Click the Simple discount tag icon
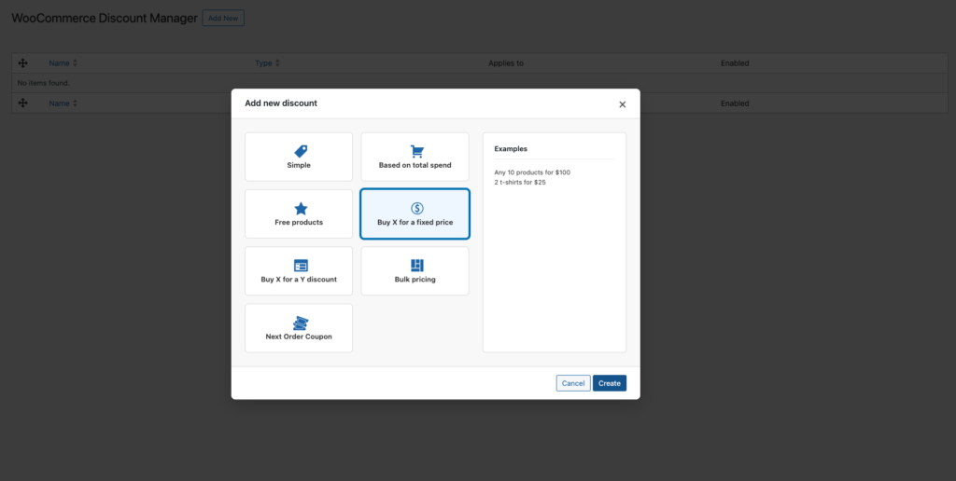Image resolution: width=956 pixels, height=481 pixels. coord(301,151)
